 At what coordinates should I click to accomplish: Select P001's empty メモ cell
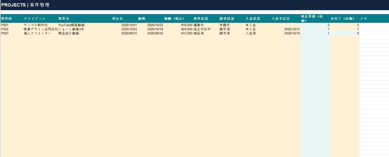[x=374, y=25]
